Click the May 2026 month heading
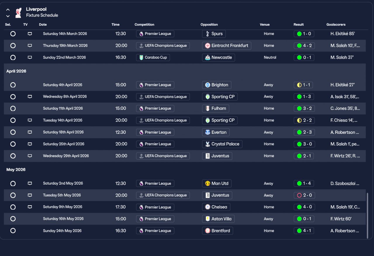The image size is (374, 256). [16, 170]
